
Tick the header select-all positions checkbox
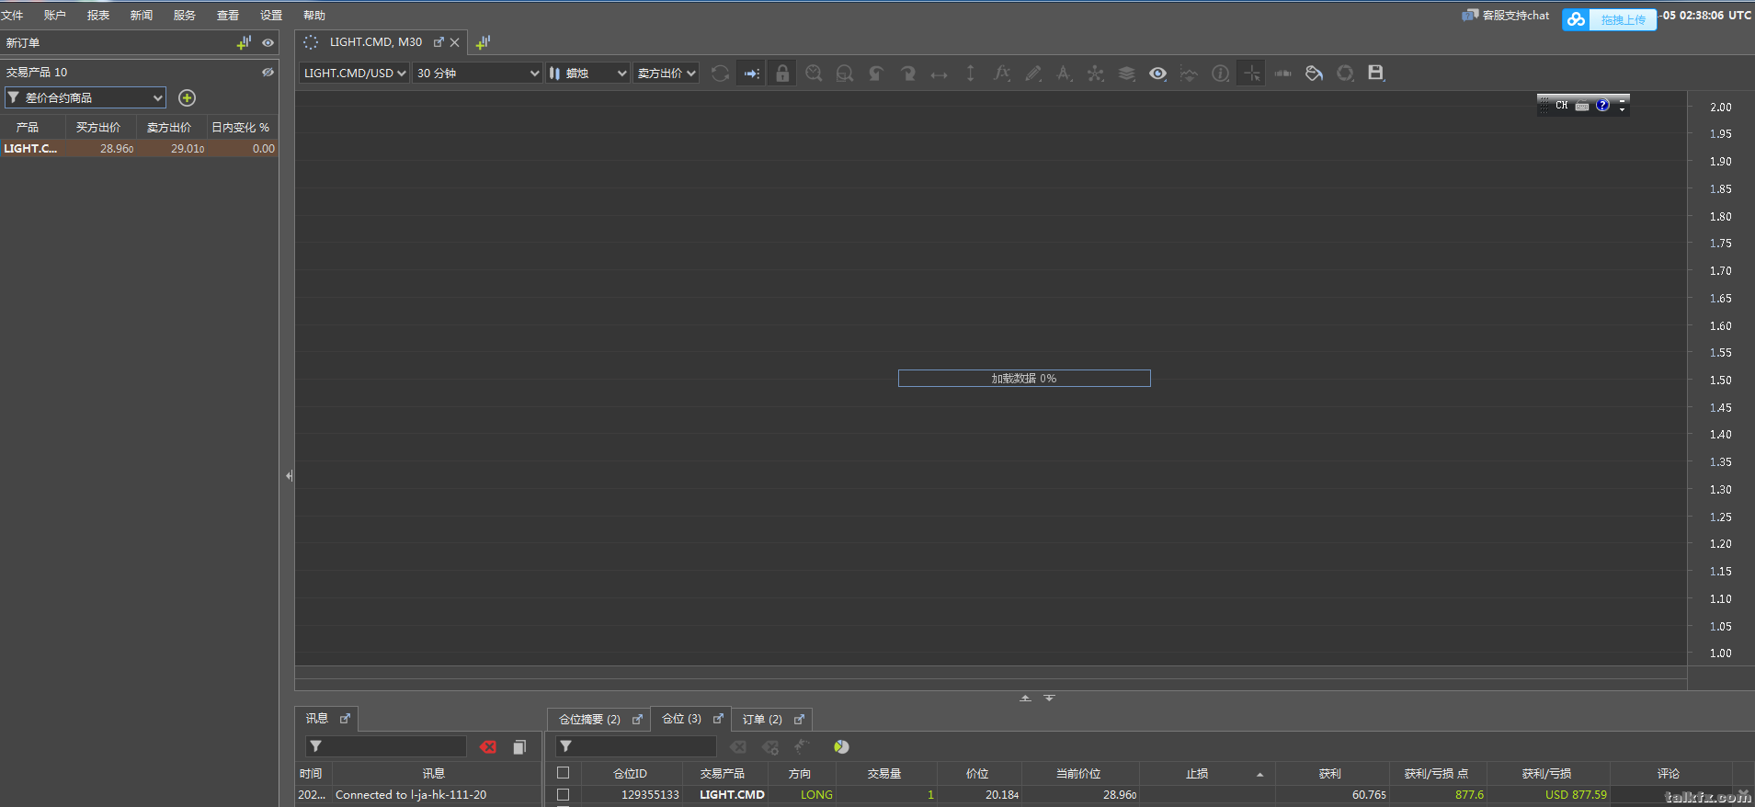564,773
